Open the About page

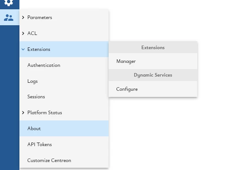(x=64, y=128)
